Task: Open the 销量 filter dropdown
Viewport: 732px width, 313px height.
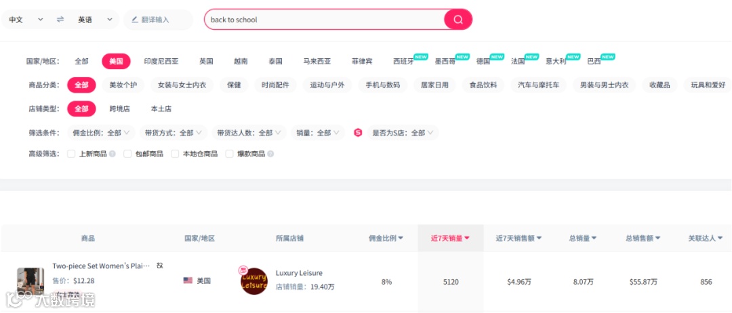Action: click(318, 133)
